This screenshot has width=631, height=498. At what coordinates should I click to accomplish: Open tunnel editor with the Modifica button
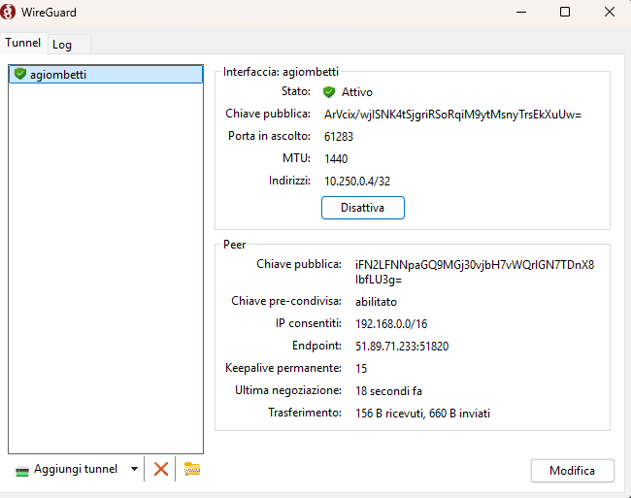click(x=572, y=471)
